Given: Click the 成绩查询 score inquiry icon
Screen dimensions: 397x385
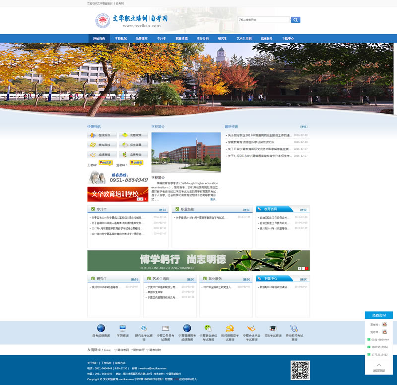Looking at the screenshot, I should click(x=102, y=154).
